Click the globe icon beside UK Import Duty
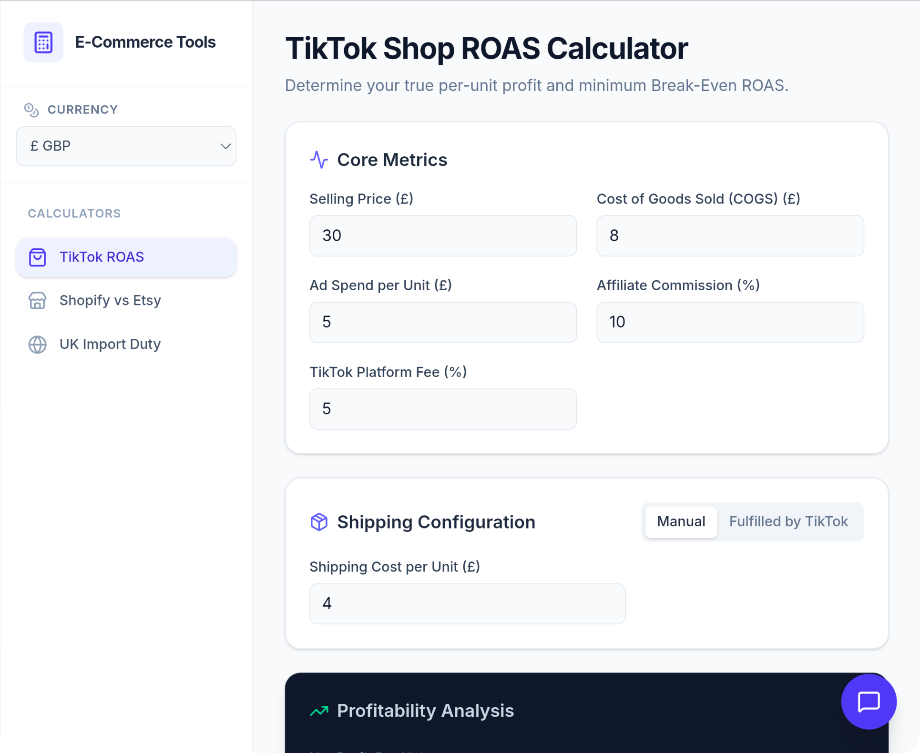 pos(37,344)
